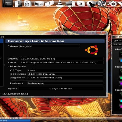Image resolution: width=122 pixels, height=122 pixels.
Task: Click the Kernel field 2.6.22-14-generic
Action: [62, 63]
